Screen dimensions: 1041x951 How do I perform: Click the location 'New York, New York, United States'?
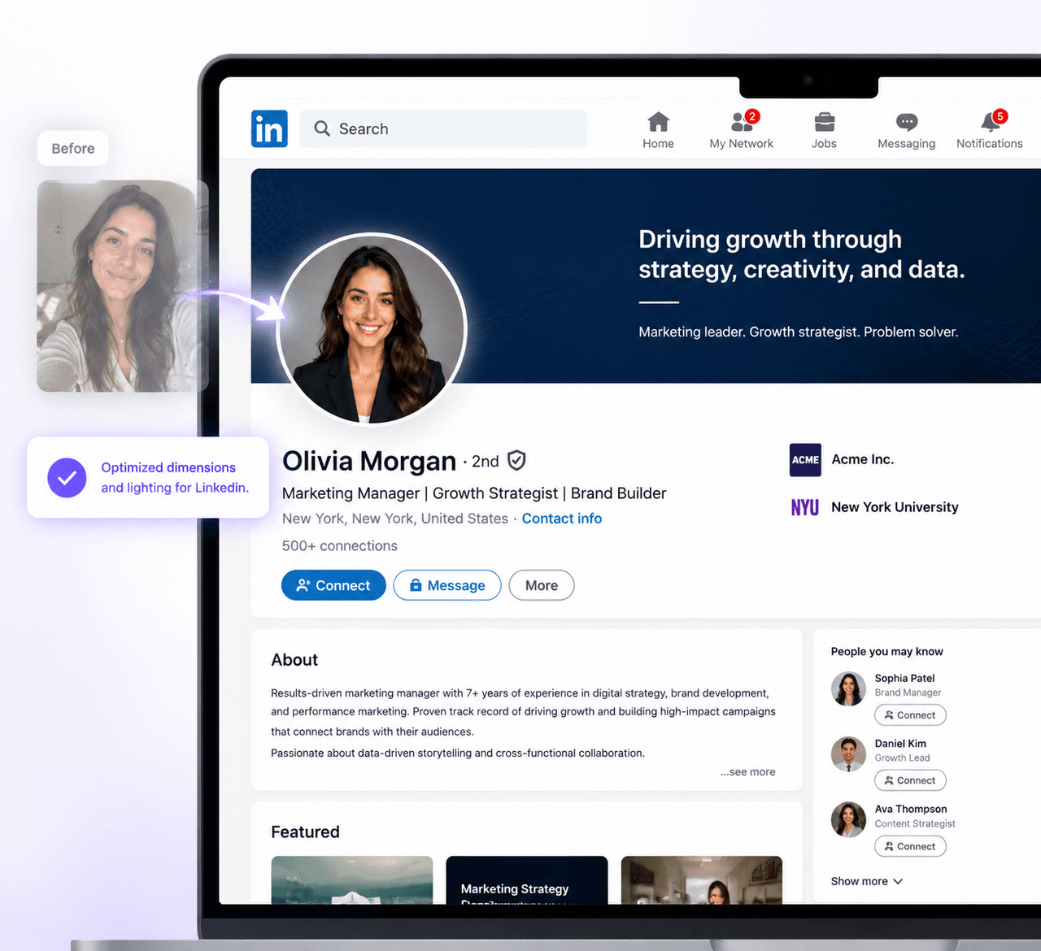[x=395, y=519]
